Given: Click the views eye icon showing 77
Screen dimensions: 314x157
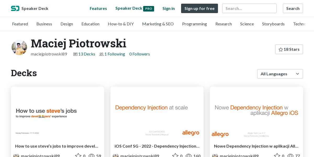Looking at the screenshot, I should (x=290, y=156).
